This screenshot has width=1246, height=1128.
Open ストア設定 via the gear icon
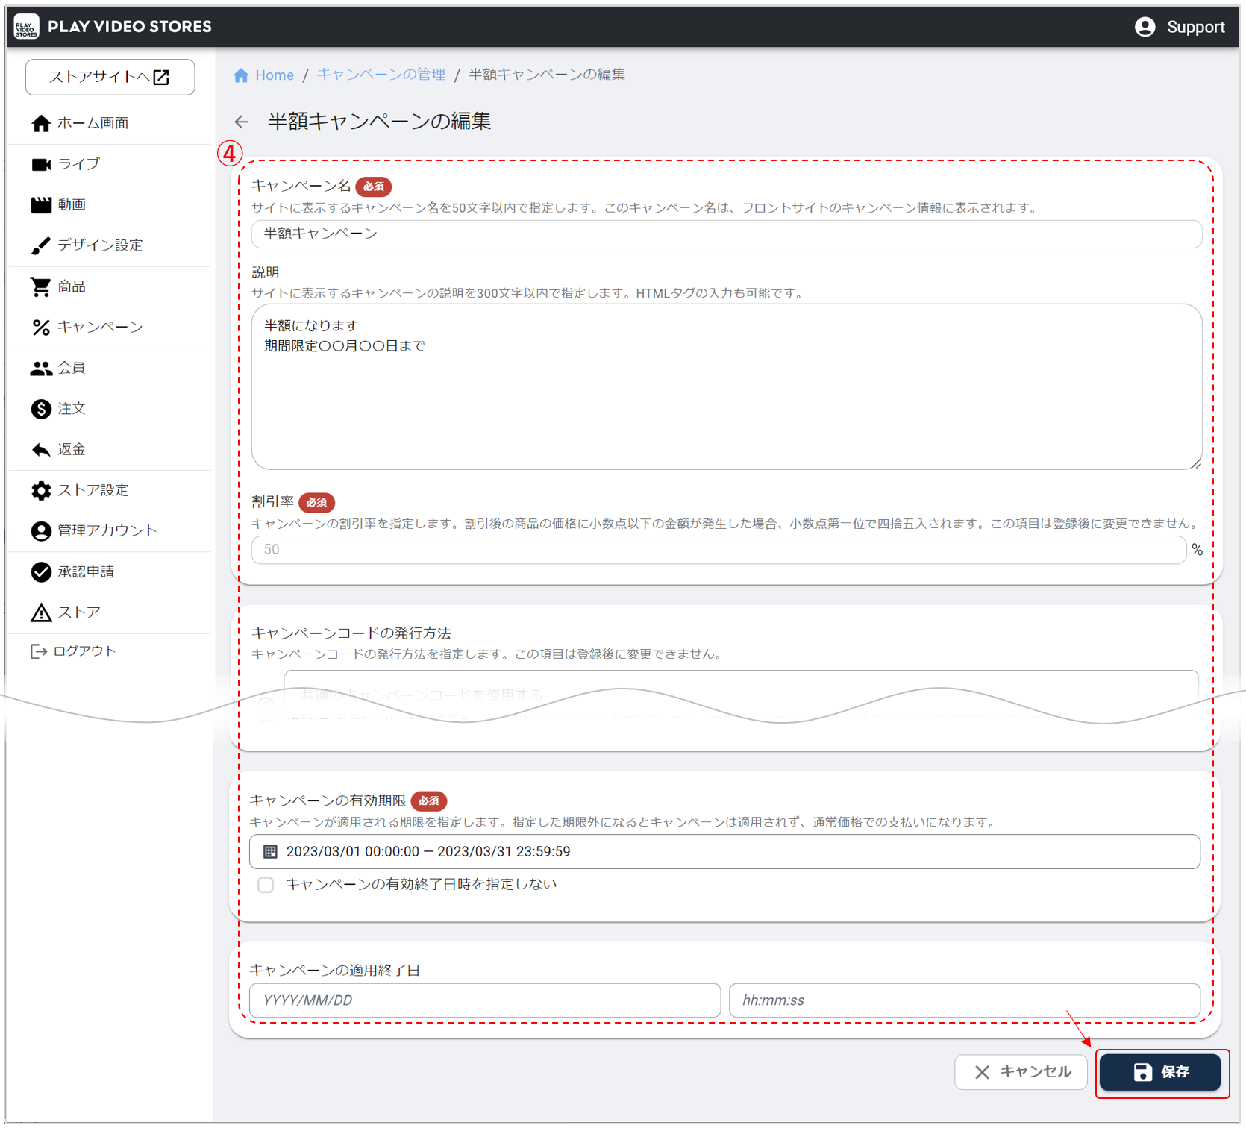pyautogui.click(x=41, y=490)
